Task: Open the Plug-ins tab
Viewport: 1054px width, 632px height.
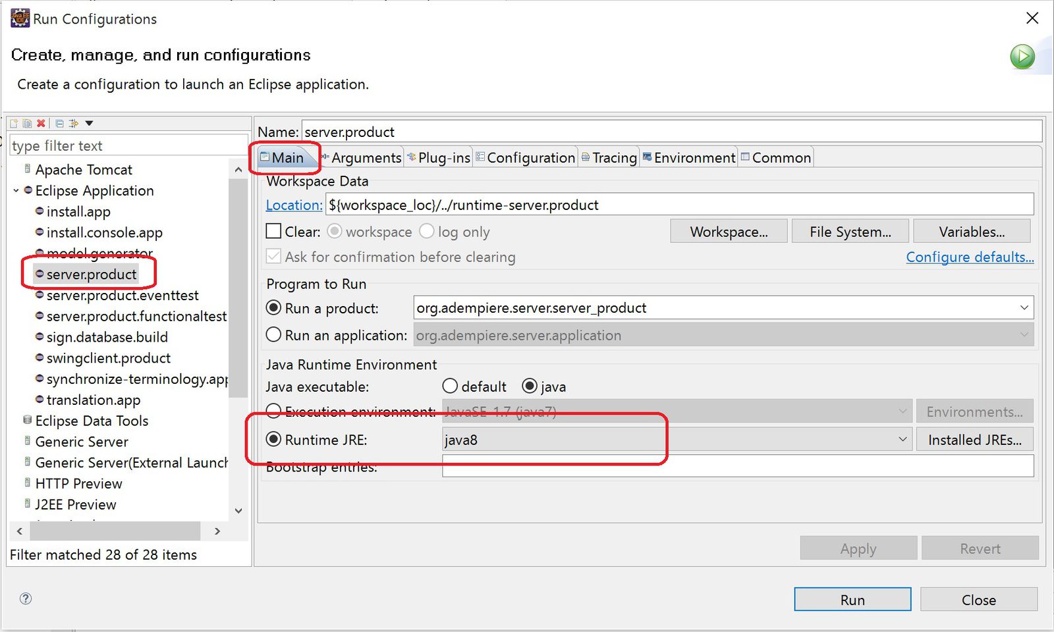Action: pos(439,158)
